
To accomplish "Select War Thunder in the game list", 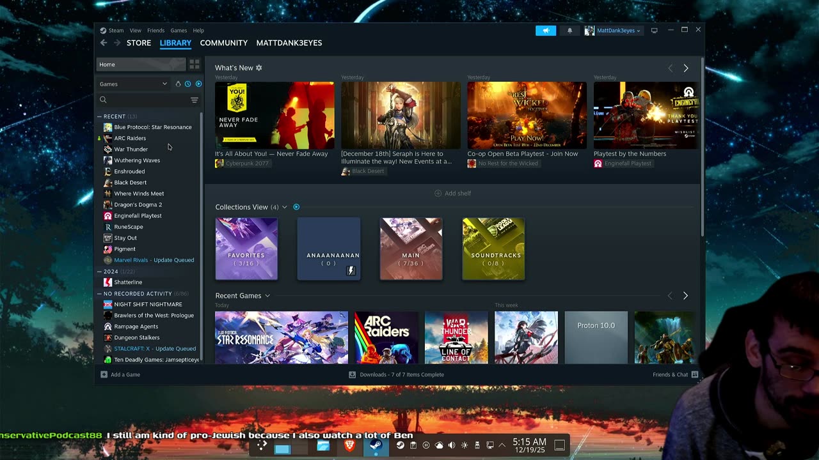I will point(131,149).
